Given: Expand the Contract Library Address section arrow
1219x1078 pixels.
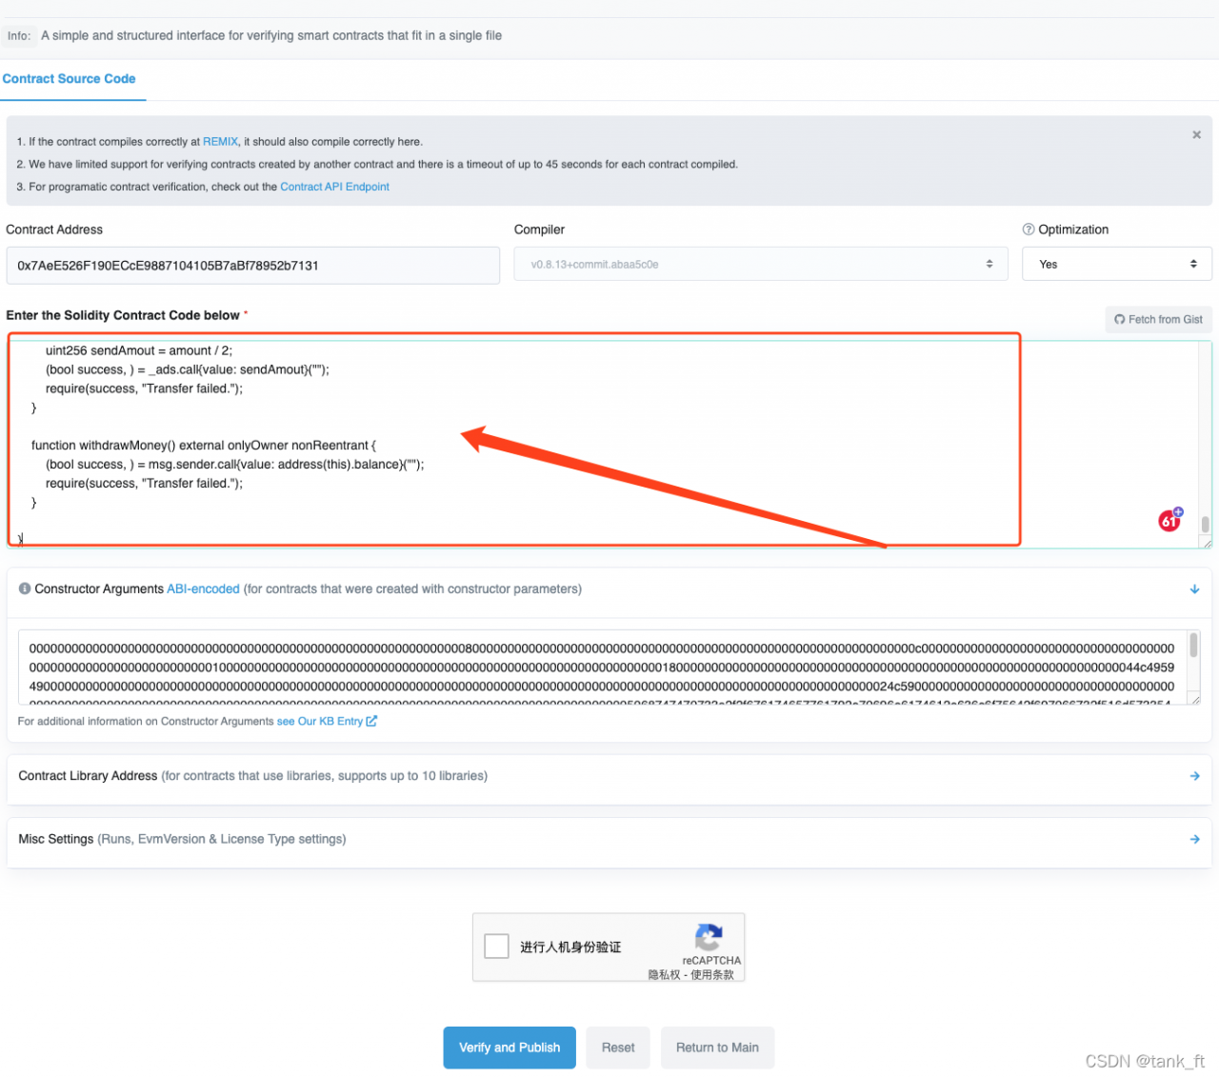Looking at the screenshot, I should (x=1194, y=776).
